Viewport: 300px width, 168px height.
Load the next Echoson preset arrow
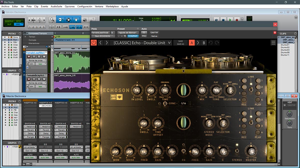click(x=107, y=43)
